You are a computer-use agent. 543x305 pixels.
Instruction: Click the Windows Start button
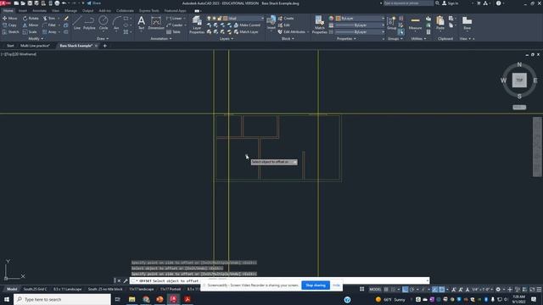7,299
